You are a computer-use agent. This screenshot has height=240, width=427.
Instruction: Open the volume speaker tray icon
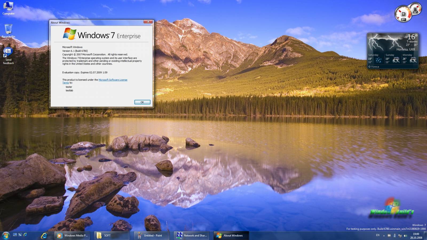pos(406,236)
